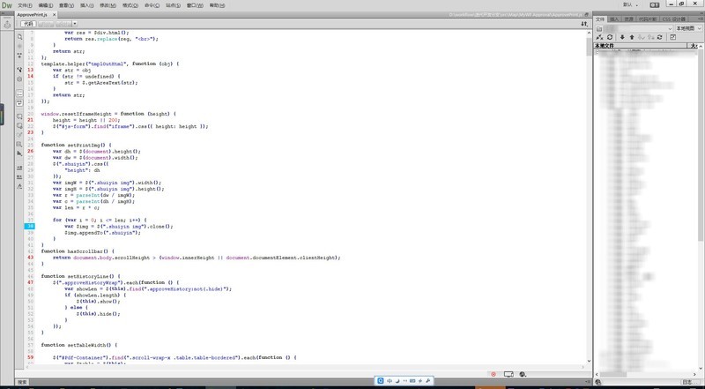
Task: Click the Connect to remote server icon
Action: pos(599,38)
